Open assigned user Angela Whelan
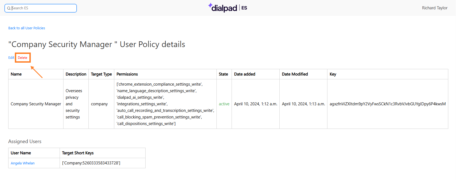The height and width of the screenshot is (180, 456). click(23, 163)
